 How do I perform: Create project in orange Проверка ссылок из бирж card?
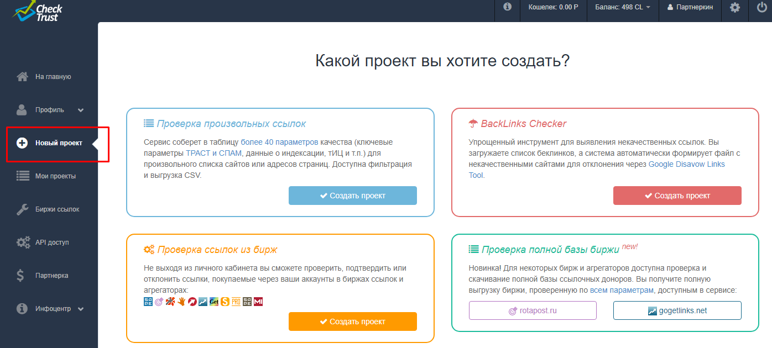tap(353, 321)
